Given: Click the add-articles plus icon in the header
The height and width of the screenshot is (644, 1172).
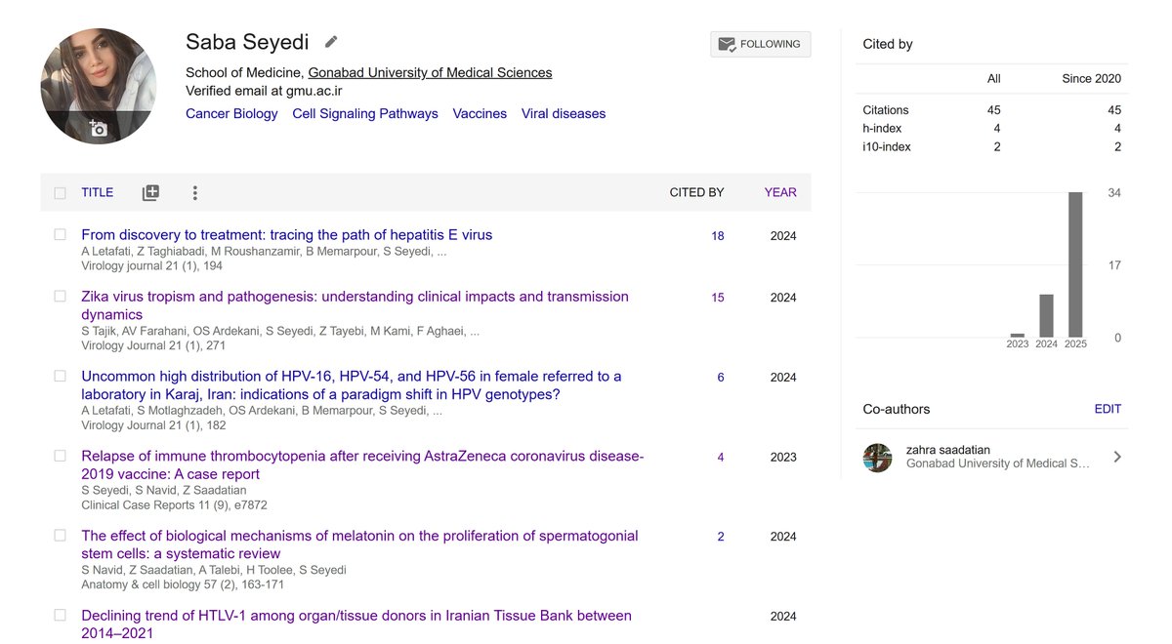Looking at the screenshot, I should coord(150,193).
